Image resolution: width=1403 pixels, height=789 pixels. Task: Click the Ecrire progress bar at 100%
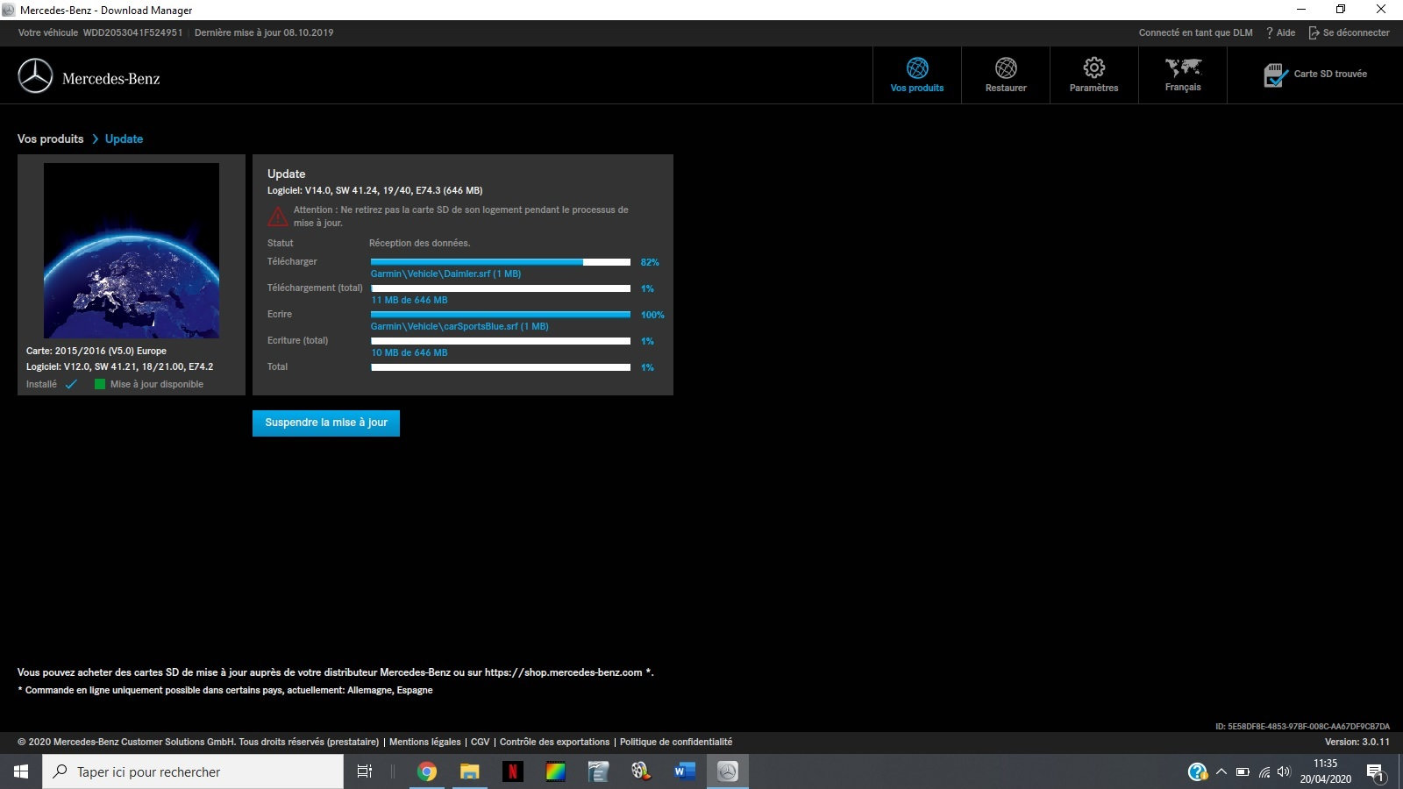(501, 315)
